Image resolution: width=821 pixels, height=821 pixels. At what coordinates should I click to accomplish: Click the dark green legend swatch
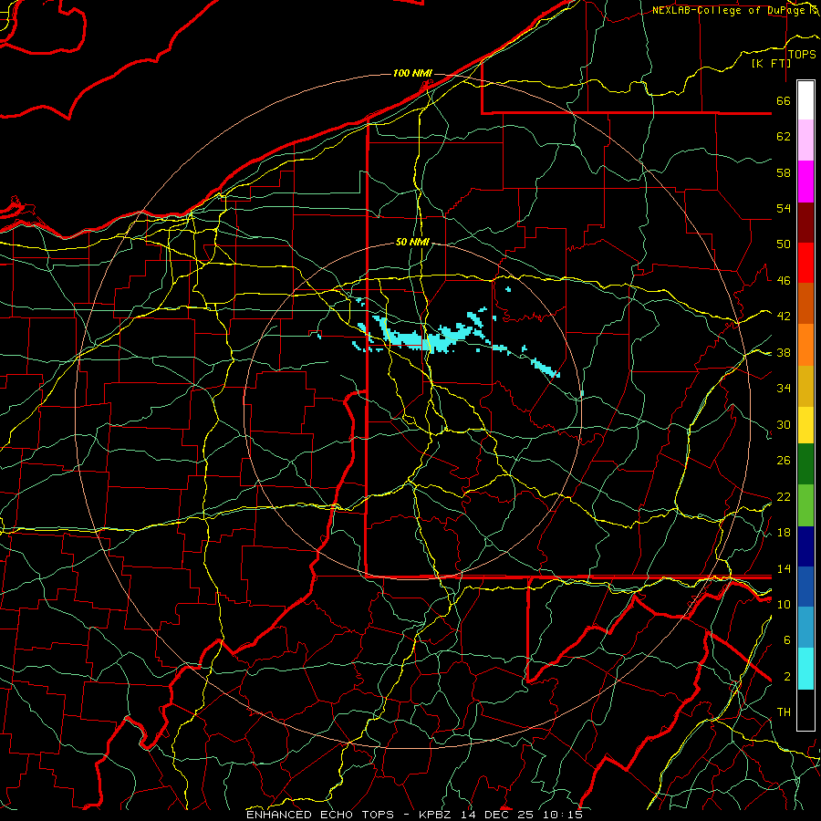point(805,464)
